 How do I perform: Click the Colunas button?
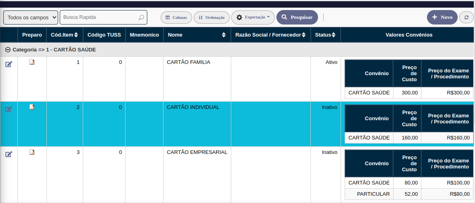point(176,18)
